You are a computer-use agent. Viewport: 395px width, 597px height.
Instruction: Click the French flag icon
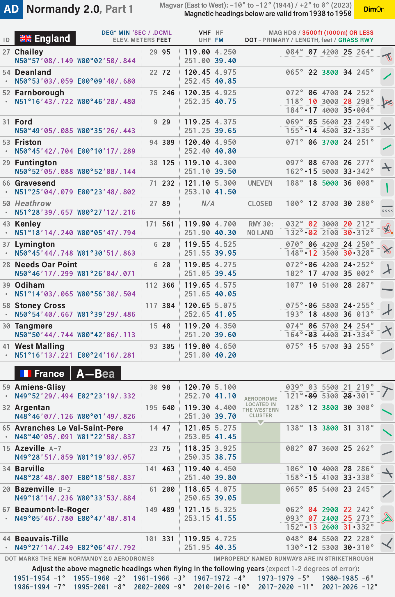(x=26, y=373)
